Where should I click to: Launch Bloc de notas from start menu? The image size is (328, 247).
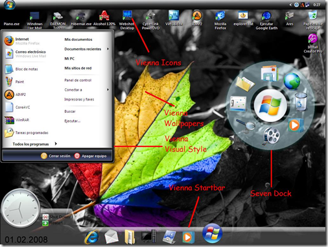[x=21, y=69]
